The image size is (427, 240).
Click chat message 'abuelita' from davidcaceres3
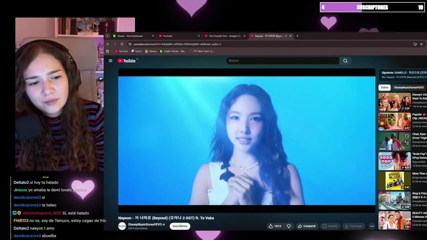click(x=35, y=236)
